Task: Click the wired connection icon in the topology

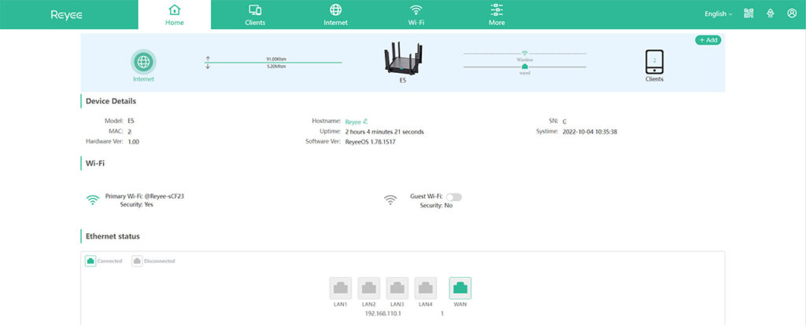Action: click(525, 67)
